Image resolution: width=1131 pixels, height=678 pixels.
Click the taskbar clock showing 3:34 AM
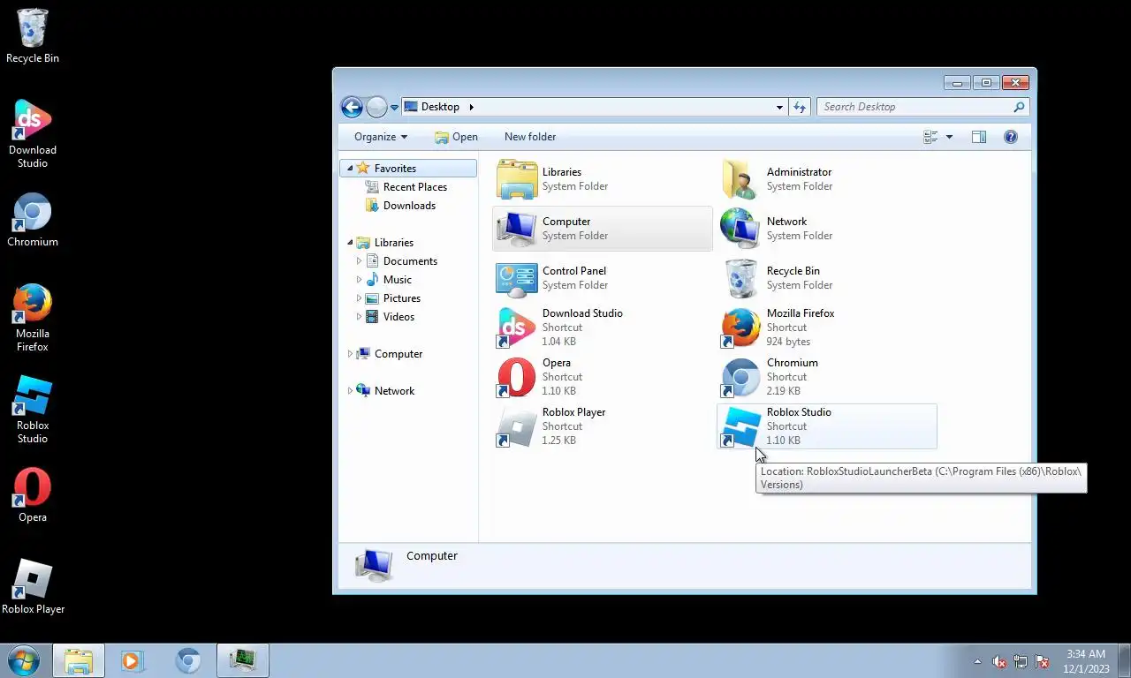pyautogui.click(x=1085, y=661)
